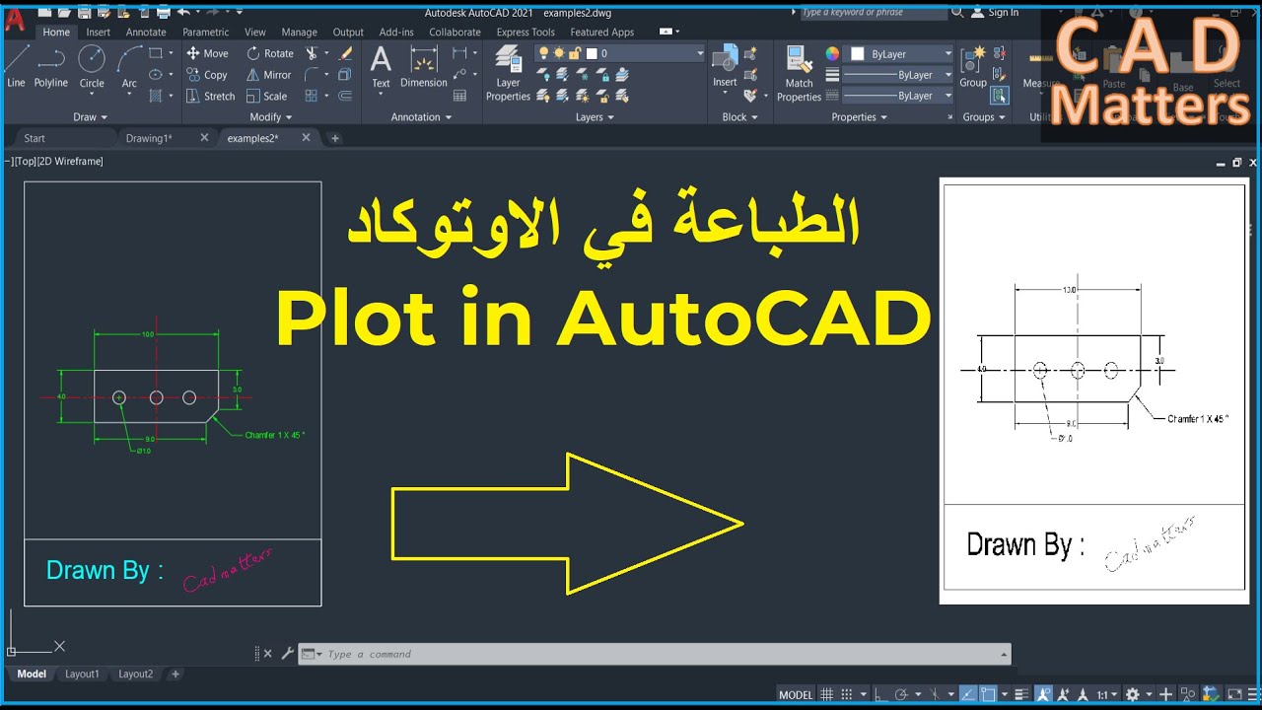Toggle annotation visibility in status bar

[1043, 694]
